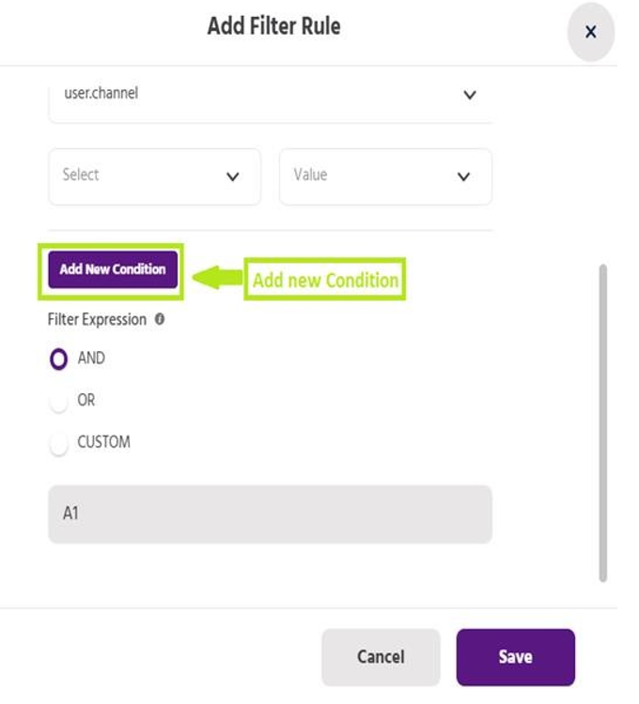The height and width of the screenshot is (704, 639).
Task: Click the green 'Add new Condition' annotation label
Action: tap(325, 280)
